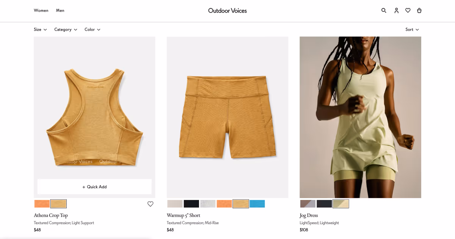The image size is (455, 239).
Task: Open the search magnifier icon
Action: [x=384, y=11]
